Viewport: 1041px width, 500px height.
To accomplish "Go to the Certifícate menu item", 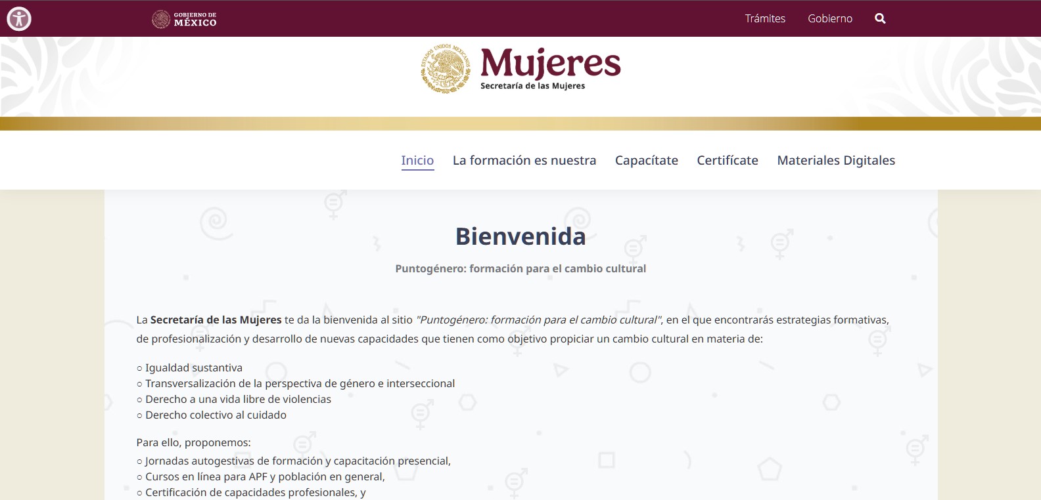I will click(728, 160).
